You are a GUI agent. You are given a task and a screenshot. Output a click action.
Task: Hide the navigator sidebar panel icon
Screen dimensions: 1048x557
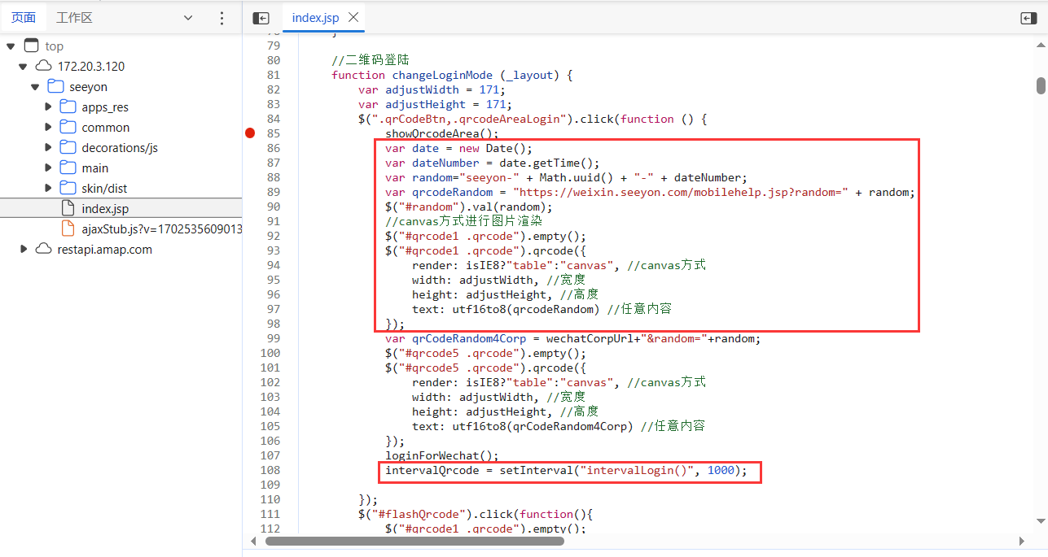coord(261,18)
